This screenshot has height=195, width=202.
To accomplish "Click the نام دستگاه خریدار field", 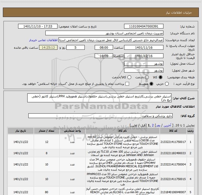I will click(x=104, y=33).
